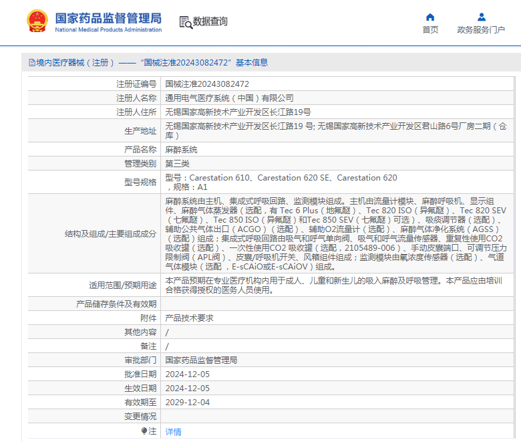Click the Carestation 610 model text

[219, 178]
